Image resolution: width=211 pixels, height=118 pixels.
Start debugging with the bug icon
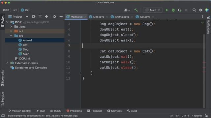point(173,10)
